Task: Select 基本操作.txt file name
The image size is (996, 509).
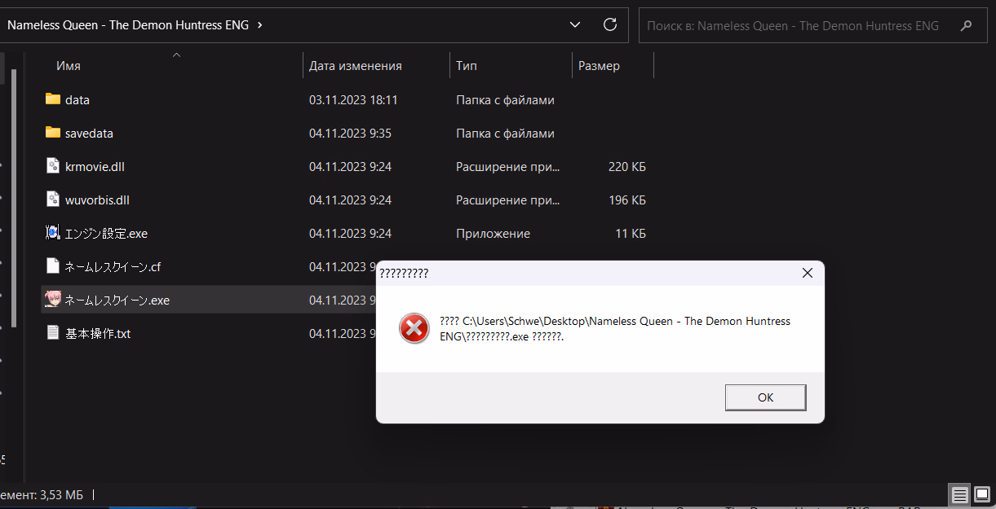Action: pos(98,333)
